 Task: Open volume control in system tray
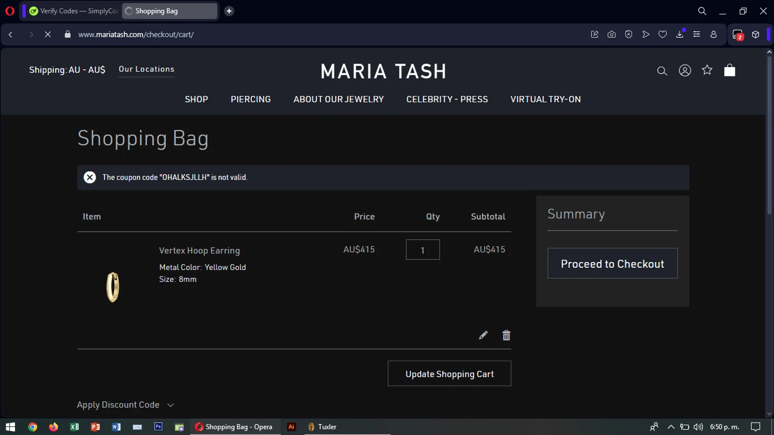coord(698,427)
